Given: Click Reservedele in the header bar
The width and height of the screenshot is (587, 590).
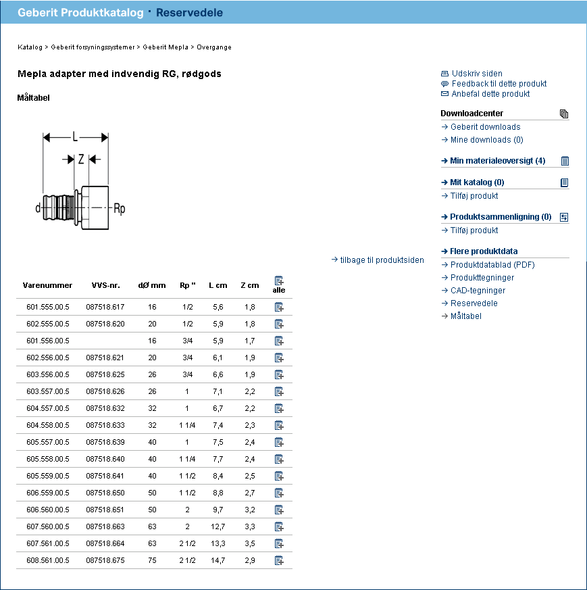Looking at the screenshot, I should click(x=189, y=12).
